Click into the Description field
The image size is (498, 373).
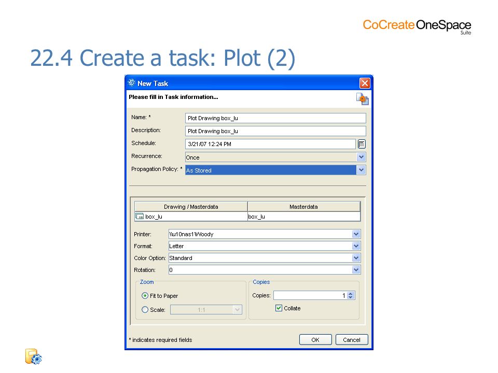pyautogui.click(x=275, y=131)
